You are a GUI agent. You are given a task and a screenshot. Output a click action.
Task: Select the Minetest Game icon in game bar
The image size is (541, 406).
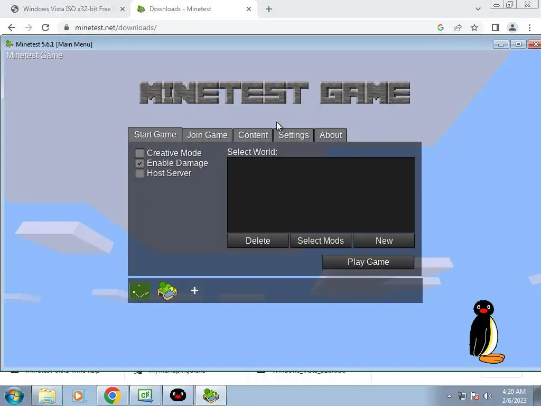point(167,290)
